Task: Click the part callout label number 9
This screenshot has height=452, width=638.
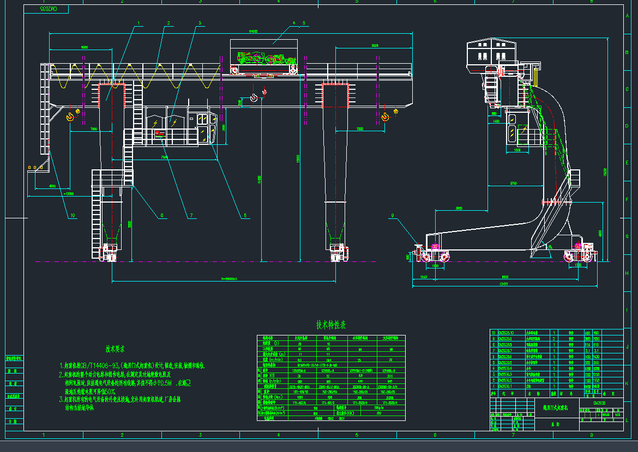Action: (391, 216)
